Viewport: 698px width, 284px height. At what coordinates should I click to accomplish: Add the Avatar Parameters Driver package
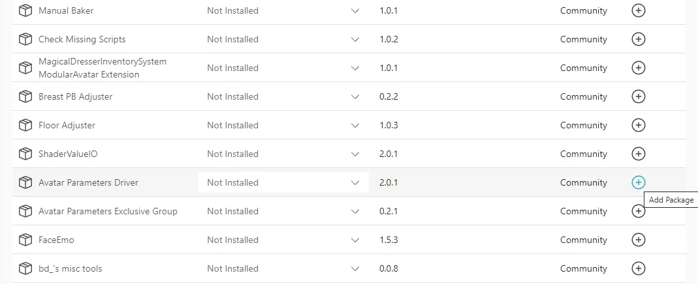point(639,182)
